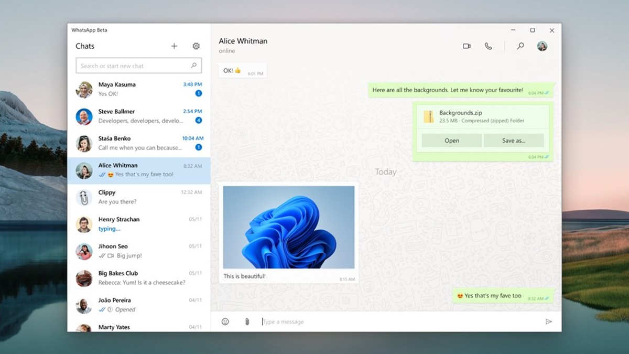Click the Backgrounds.zip file icon

tap(428, 116)
